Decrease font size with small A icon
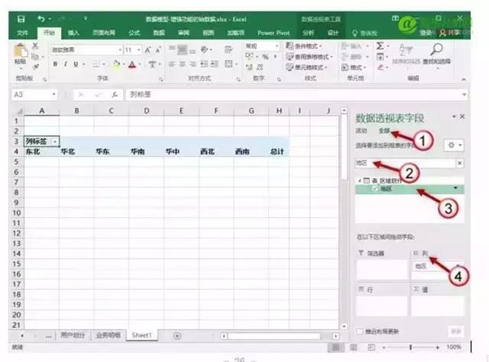The image size is (489, 362). 158,50
